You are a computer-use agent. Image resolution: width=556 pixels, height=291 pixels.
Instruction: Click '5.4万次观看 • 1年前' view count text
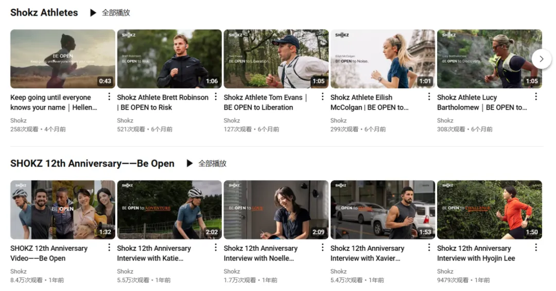point(357,280)
